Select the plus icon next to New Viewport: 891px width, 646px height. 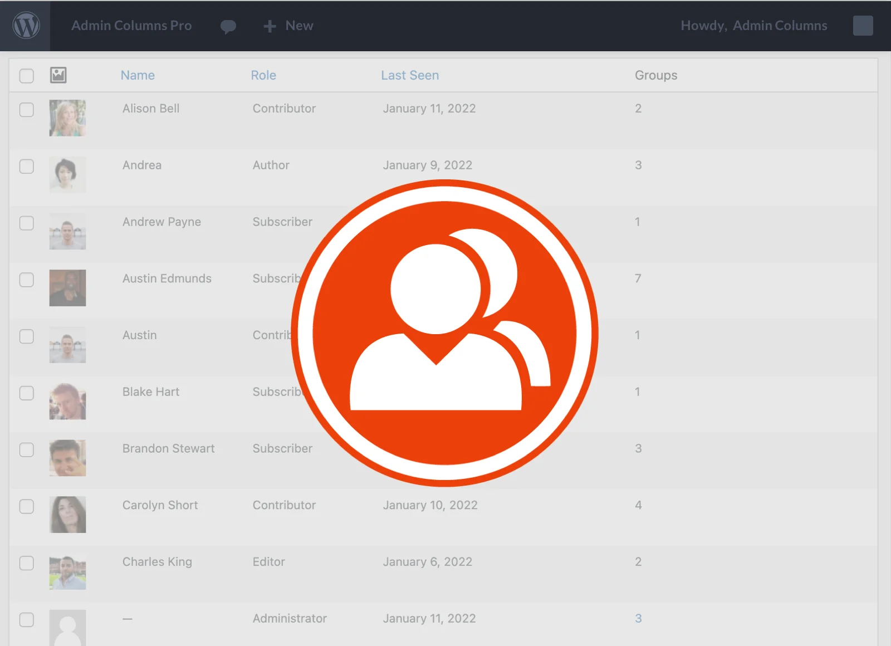(x=270, y=26)
